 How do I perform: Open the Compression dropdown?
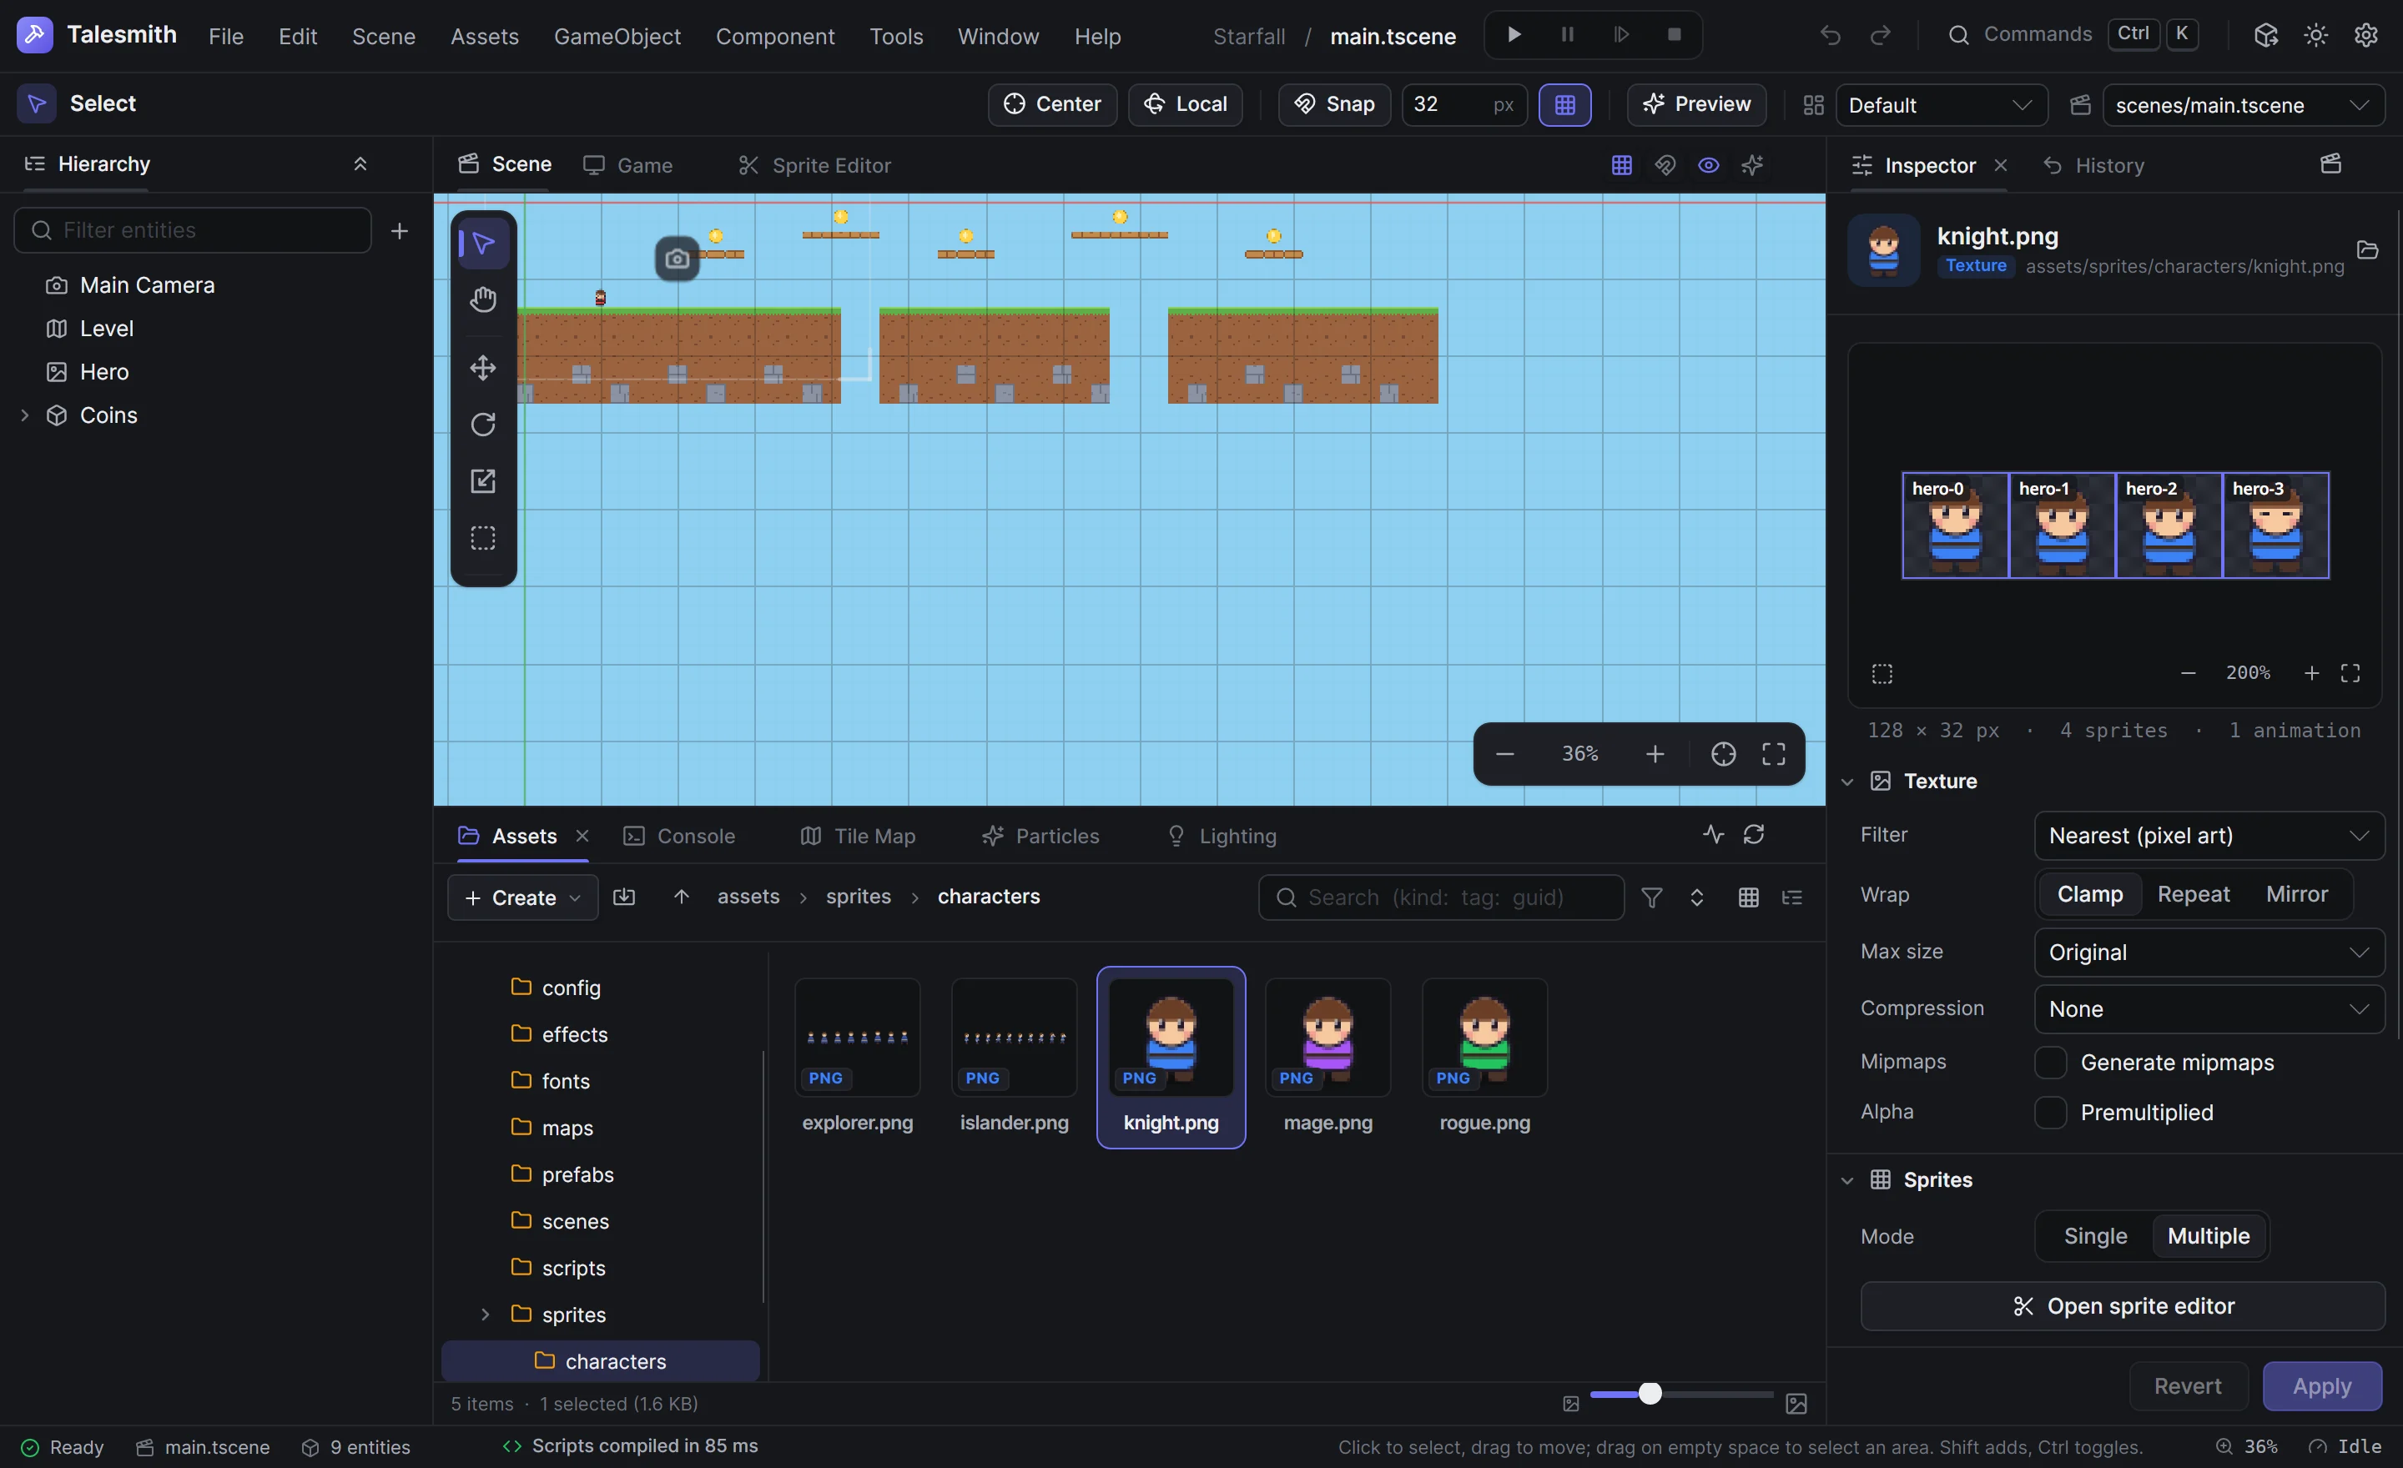coord(2209,1009)
